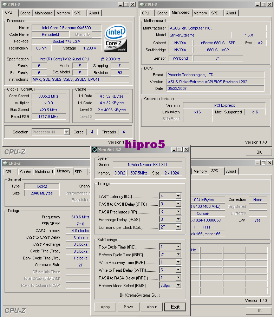Click the EPP yes field

(x=257, y=220)
